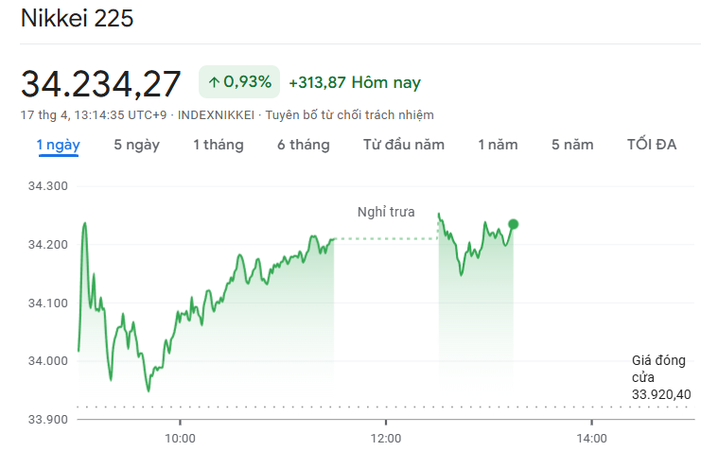Viewport: 701px width, 451px height.
Task: Show the "TỐI ĐA" maximum range
Action: coord(652,145)
